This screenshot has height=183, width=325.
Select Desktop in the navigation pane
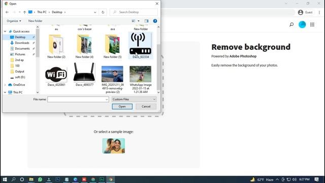(x=20, y=37)
